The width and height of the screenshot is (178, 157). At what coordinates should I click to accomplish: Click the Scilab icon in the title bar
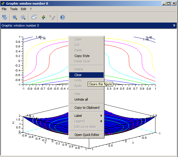(3, 3)
